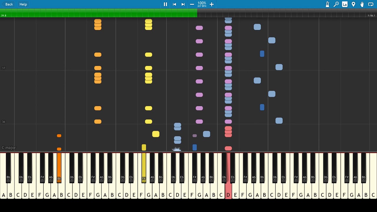Decrease playback speed with minus icon
377x212 pixels.
[x=192, y=4]
